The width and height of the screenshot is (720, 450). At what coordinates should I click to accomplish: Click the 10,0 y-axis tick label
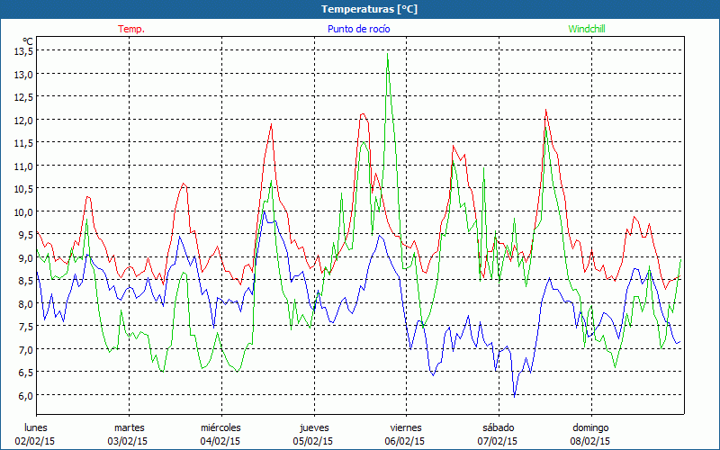click(23, 211)
